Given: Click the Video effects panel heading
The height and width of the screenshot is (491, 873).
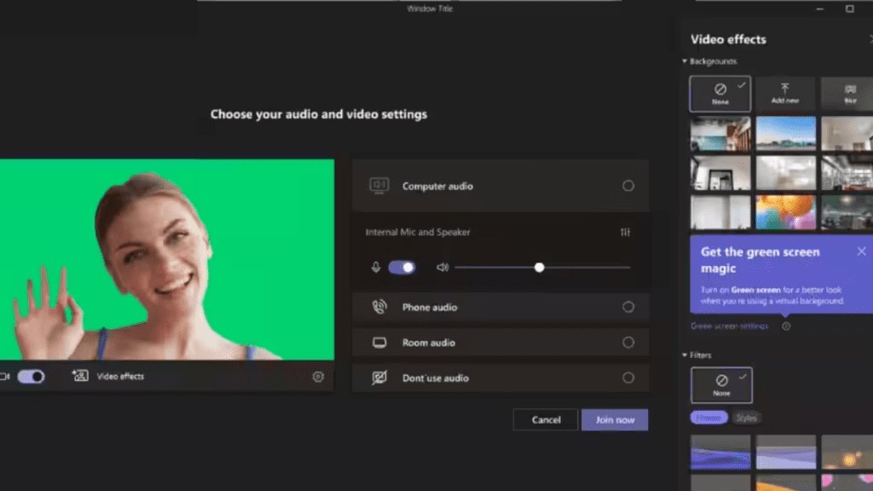Looking at the screenshot, I should [728, 39].
